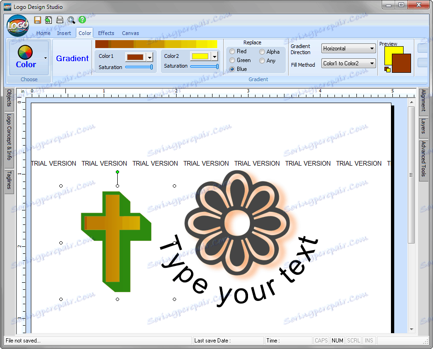Click the green export file icon

[49, 20]
